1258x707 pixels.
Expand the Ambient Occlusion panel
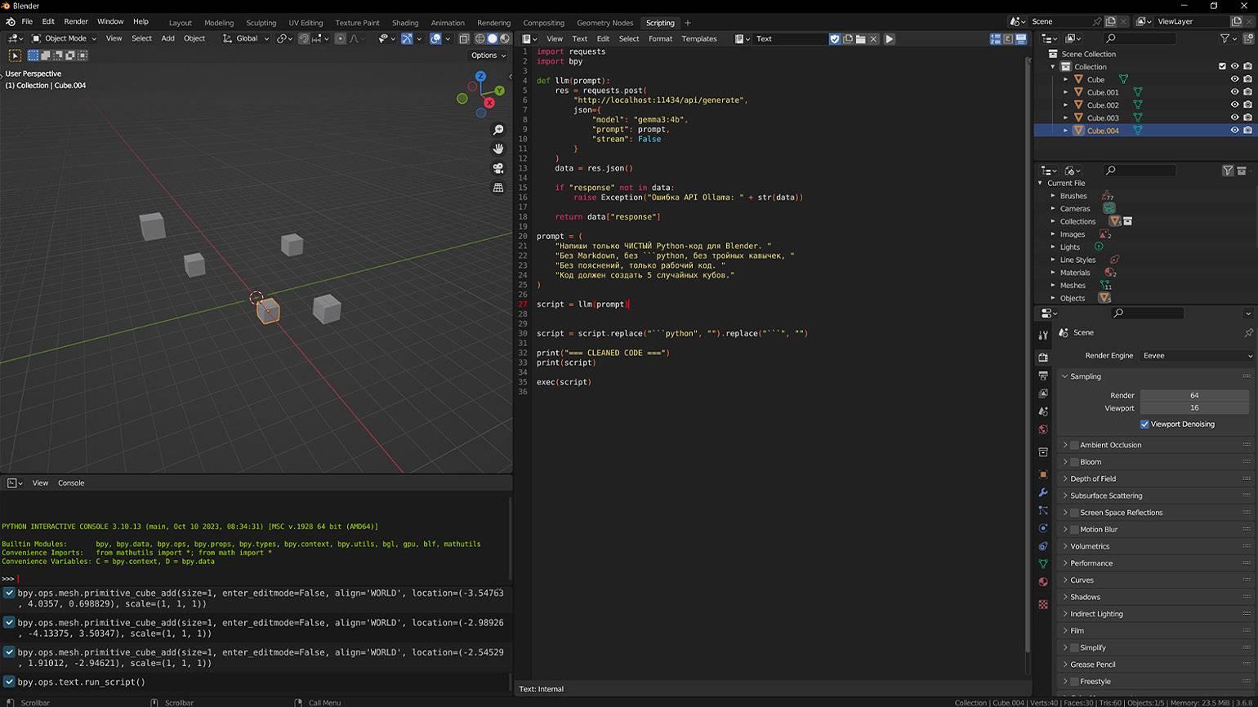point(1065,445)
